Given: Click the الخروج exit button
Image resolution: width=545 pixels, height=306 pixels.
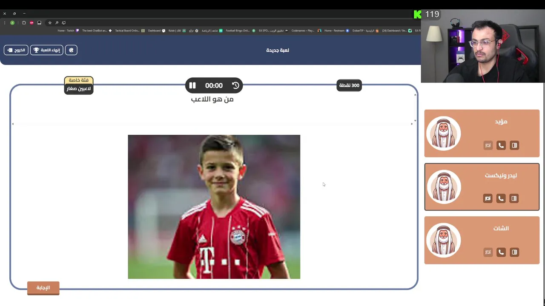Looking at the screenshot, I should point(16,50).
